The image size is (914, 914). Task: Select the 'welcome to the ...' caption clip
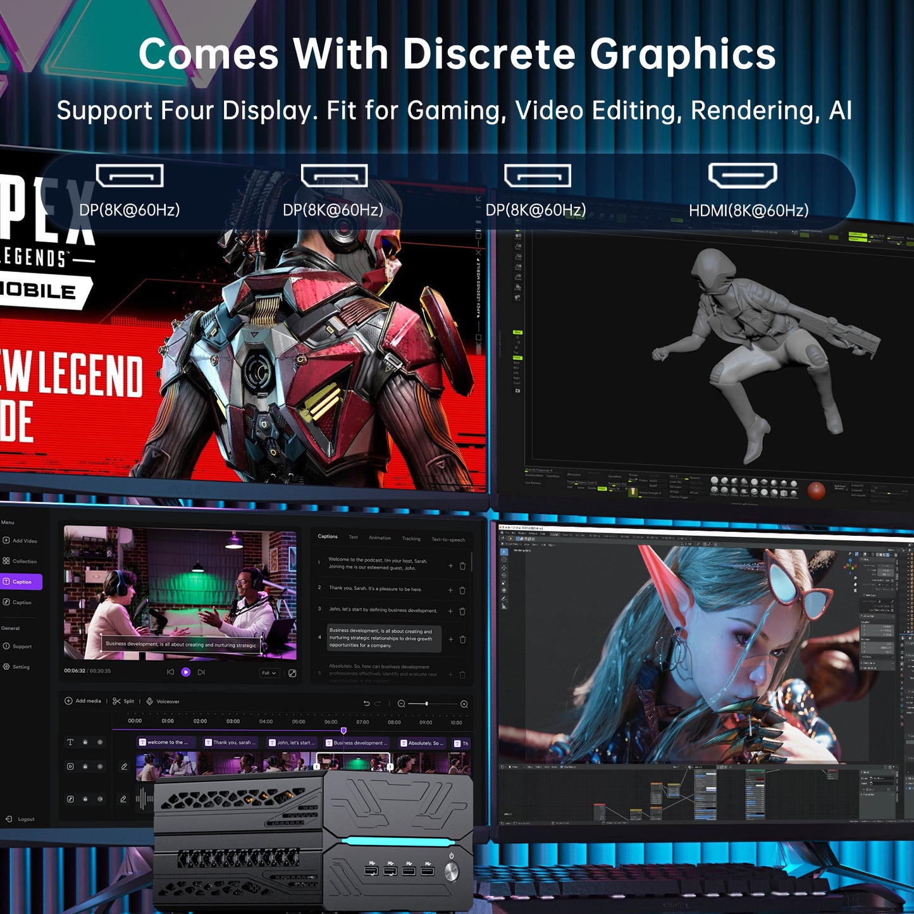(x=166, y=743)
